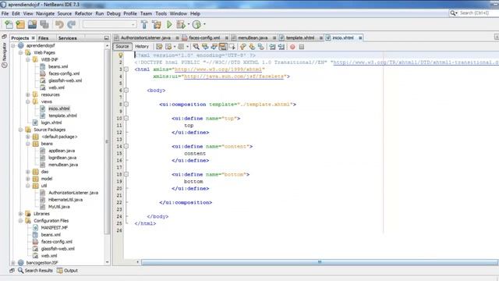This screenshot has width=499, height=281.
Task: Open the Navigator side panel button
Action: (5, 55)
